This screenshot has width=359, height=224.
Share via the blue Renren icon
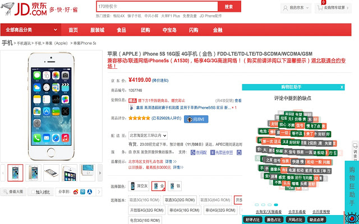tap(90, 192)
